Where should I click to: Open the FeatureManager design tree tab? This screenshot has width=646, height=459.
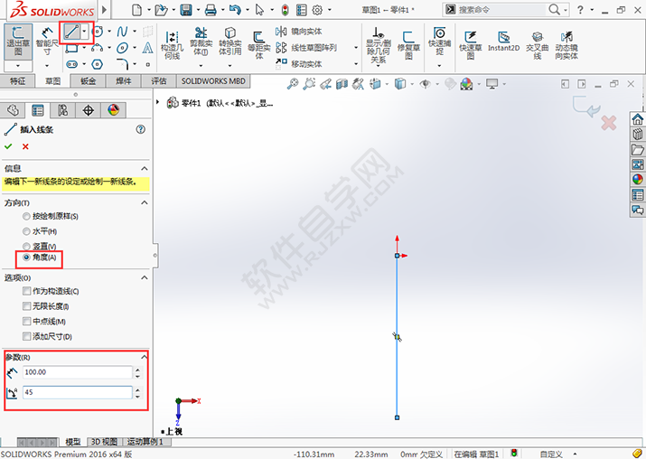point(13,110)
